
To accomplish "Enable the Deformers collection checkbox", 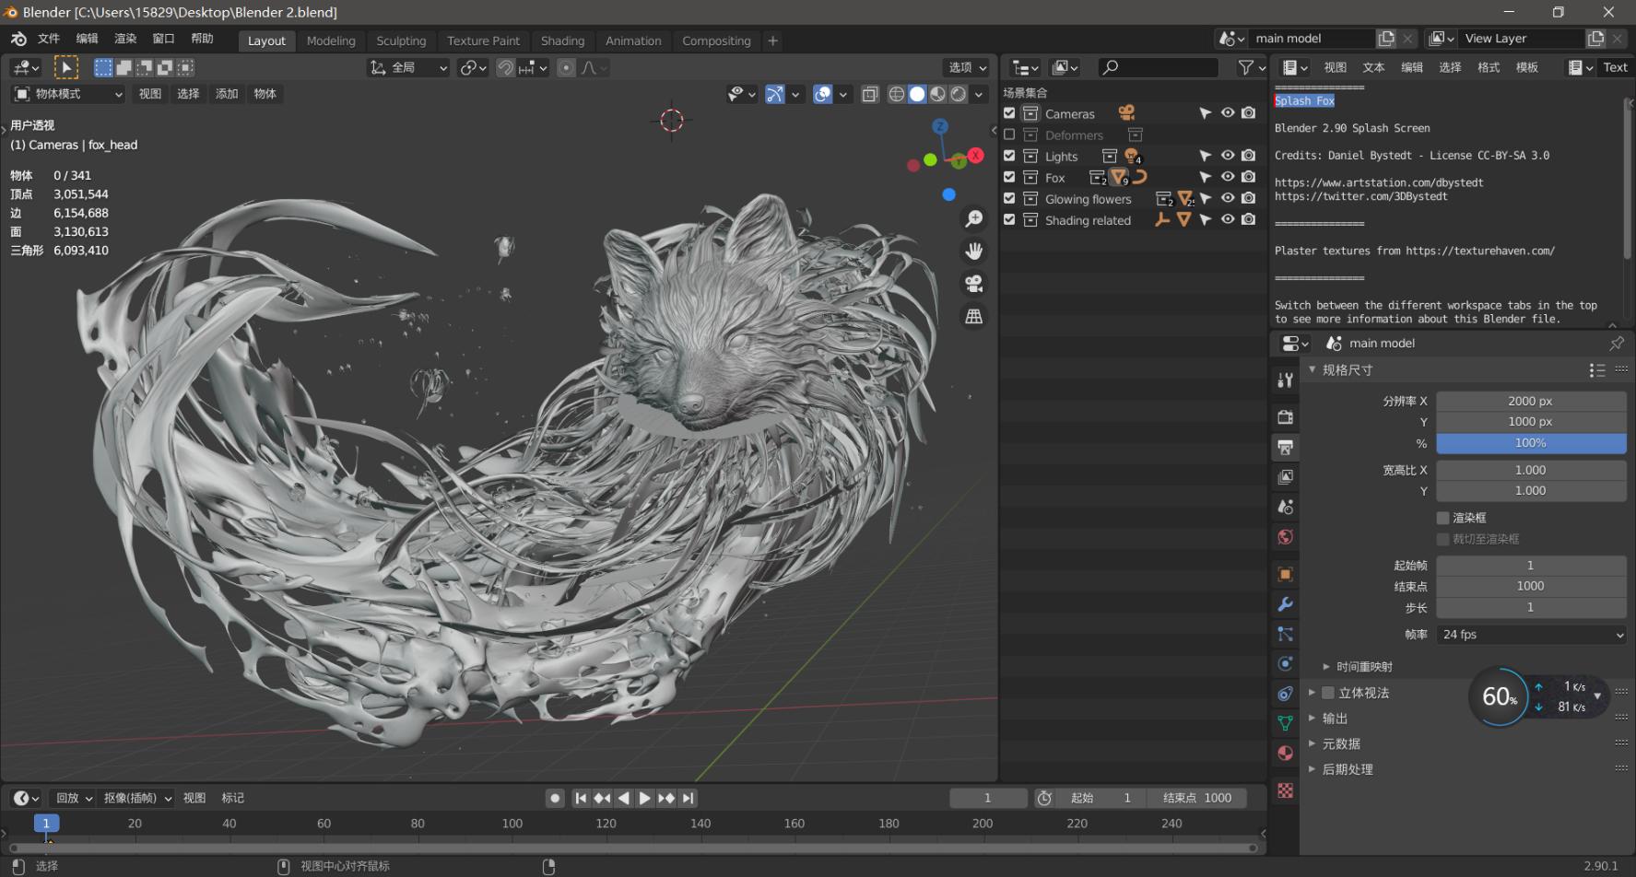I will pyautogui.click(x=1009, y=134).
